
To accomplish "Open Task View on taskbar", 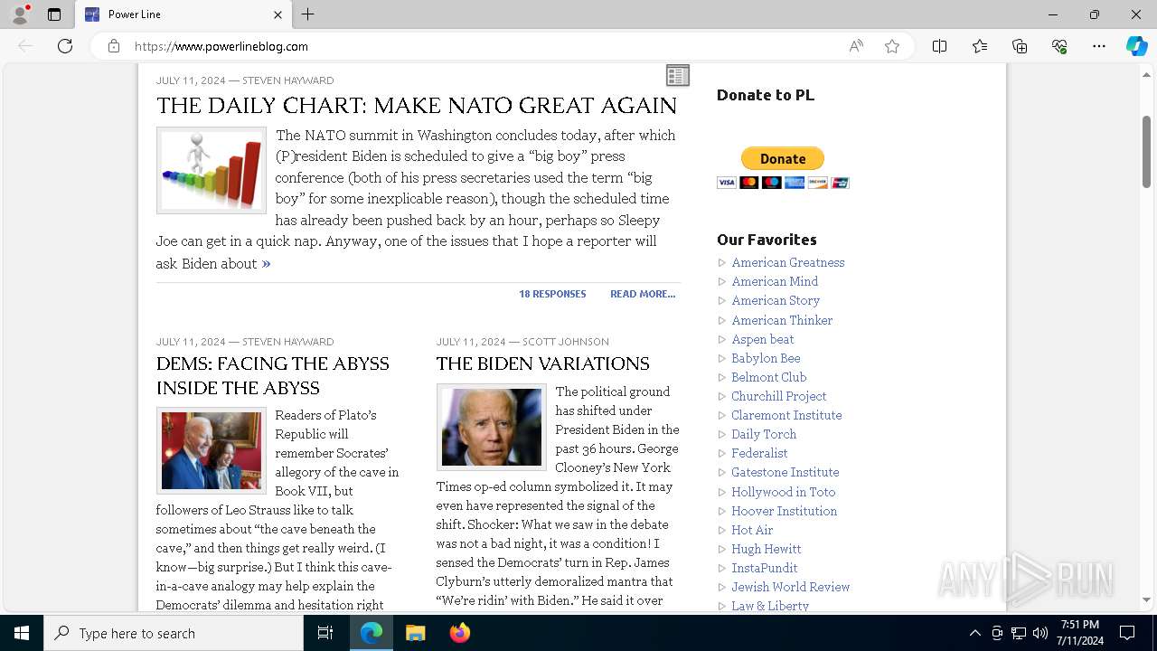I will [x=325, y=633].
